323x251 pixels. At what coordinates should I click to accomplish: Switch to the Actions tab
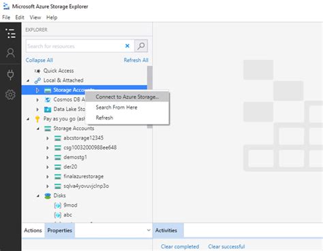coord(33,231)
